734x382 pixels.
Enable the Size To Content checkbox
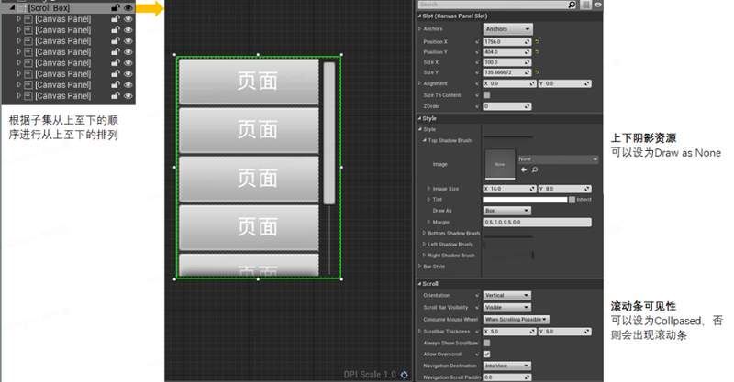click(x=486, y=94)
